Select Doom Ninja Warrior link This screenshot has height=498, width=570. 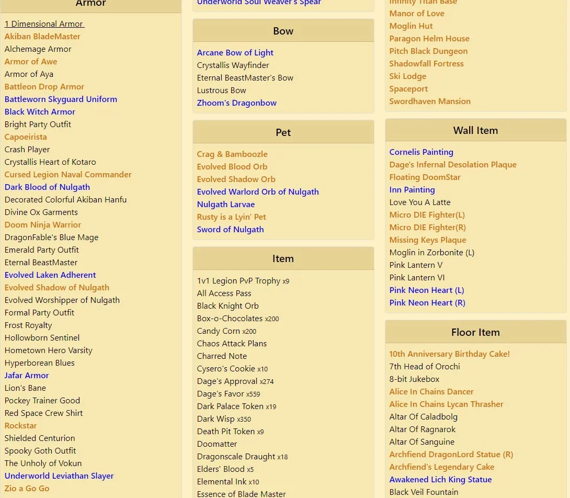point(42,225)
